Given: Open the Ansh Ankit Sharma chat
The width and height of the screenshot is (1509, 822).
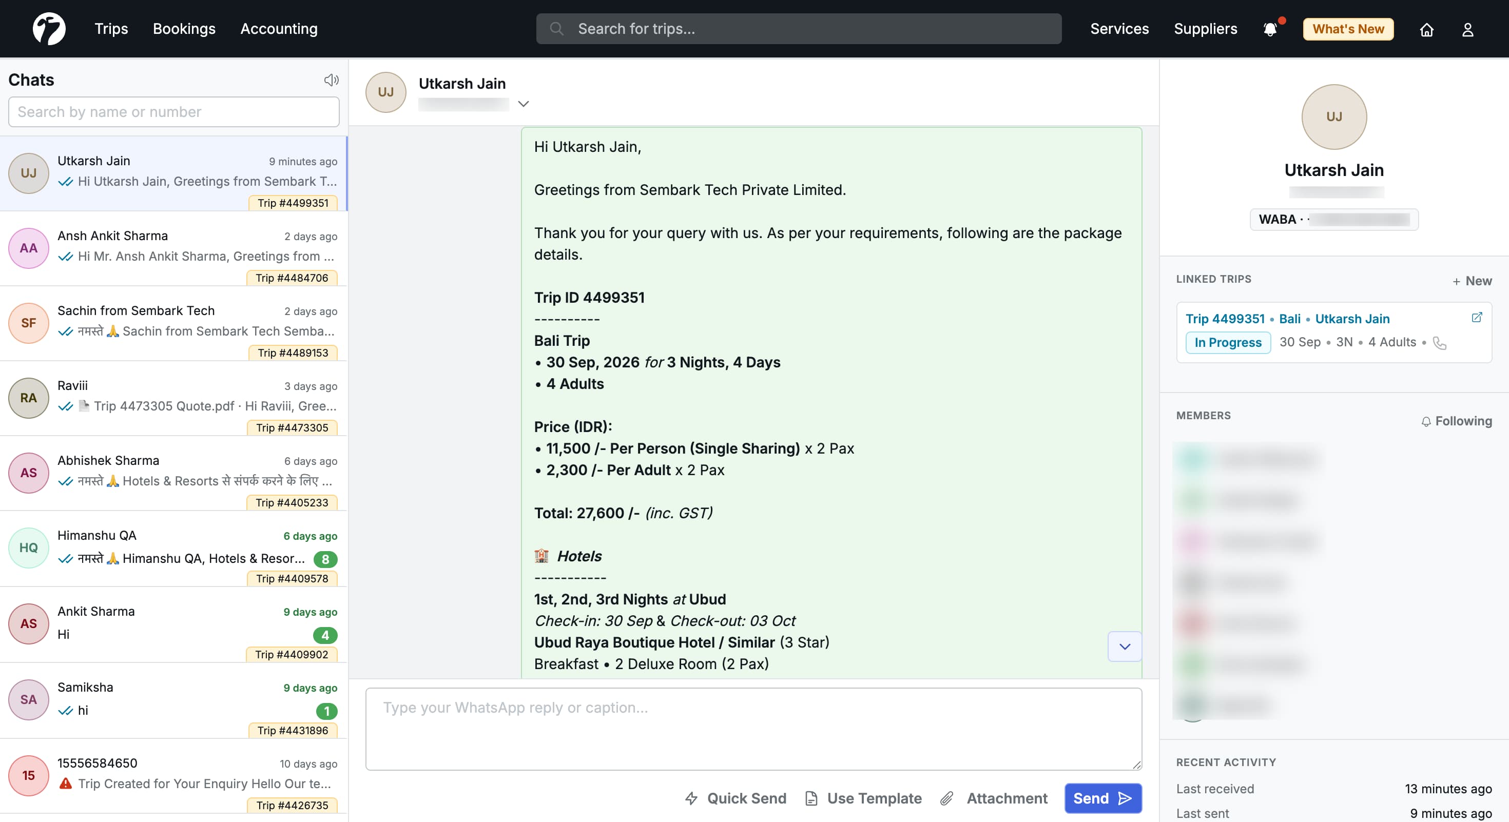Looking at the screenshot, I should pyautogui.click(x=173, y=248).
